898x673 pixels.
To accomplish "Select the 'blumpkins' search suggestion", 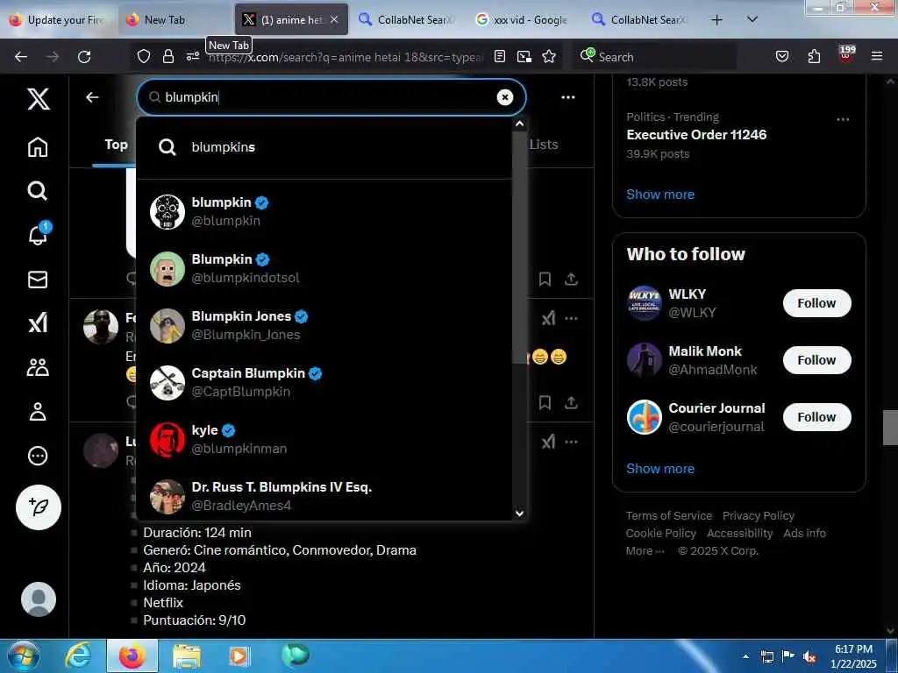I will point(324,147).
